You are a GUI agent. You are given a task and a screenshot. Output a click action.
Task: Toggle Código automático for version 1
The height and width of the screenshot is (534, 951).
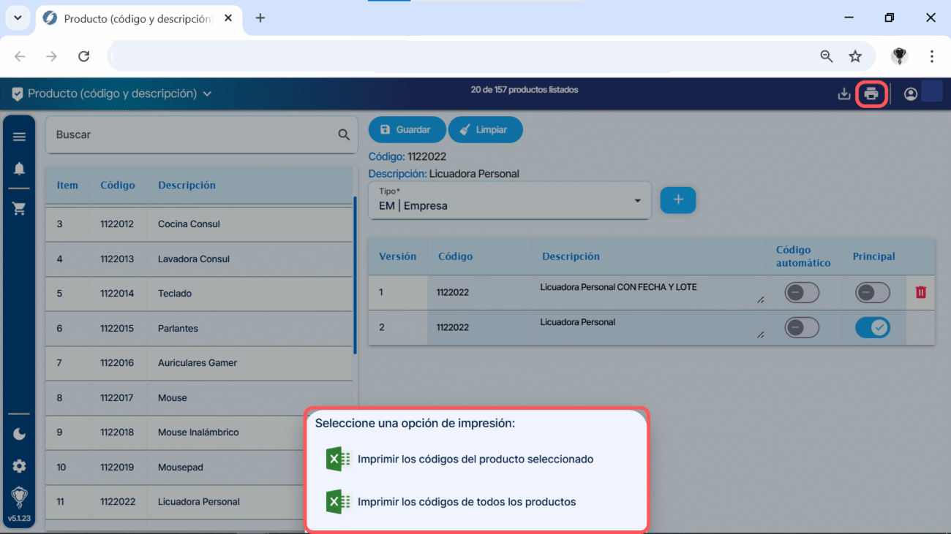[x=801, y=292]
